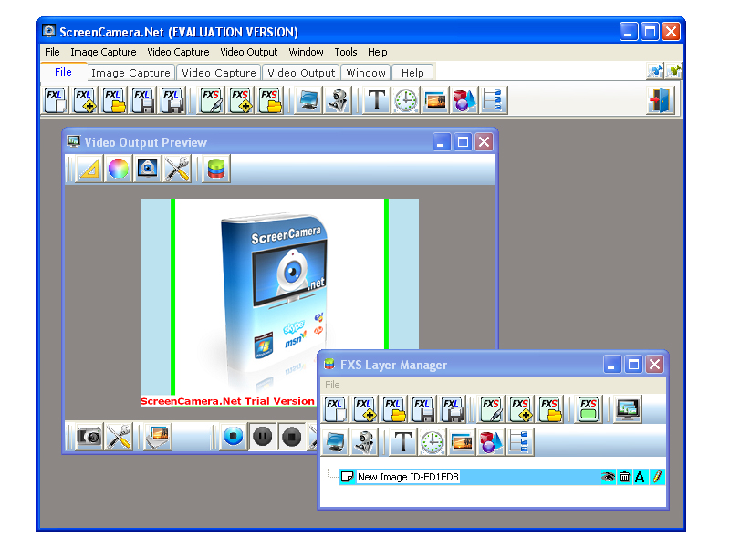Click the letter A icon on New Image layer
Viewport: 730px width, 547px height.
tap(641, 477)
